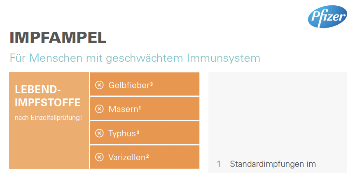Click the Typhus vaccine label
The width and height of the screenshot is (355, 173).
point(122,133)
